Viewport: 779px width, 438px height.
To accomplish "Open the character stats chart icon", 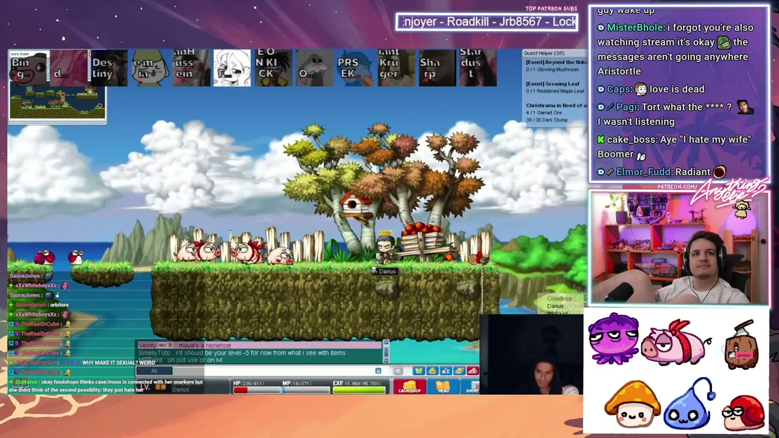I will click(x=445, y=371).
